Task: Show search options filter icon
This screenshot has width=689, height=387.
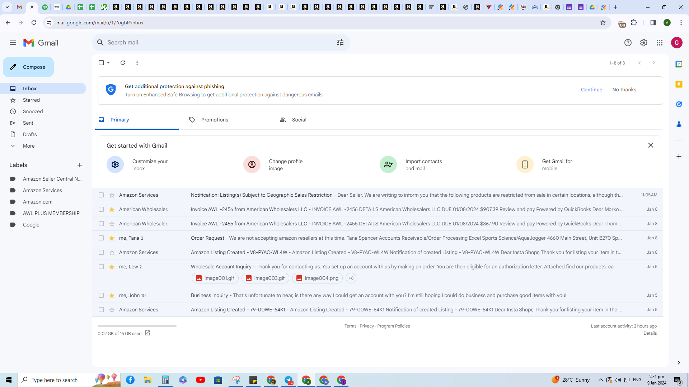Action: 340,43
